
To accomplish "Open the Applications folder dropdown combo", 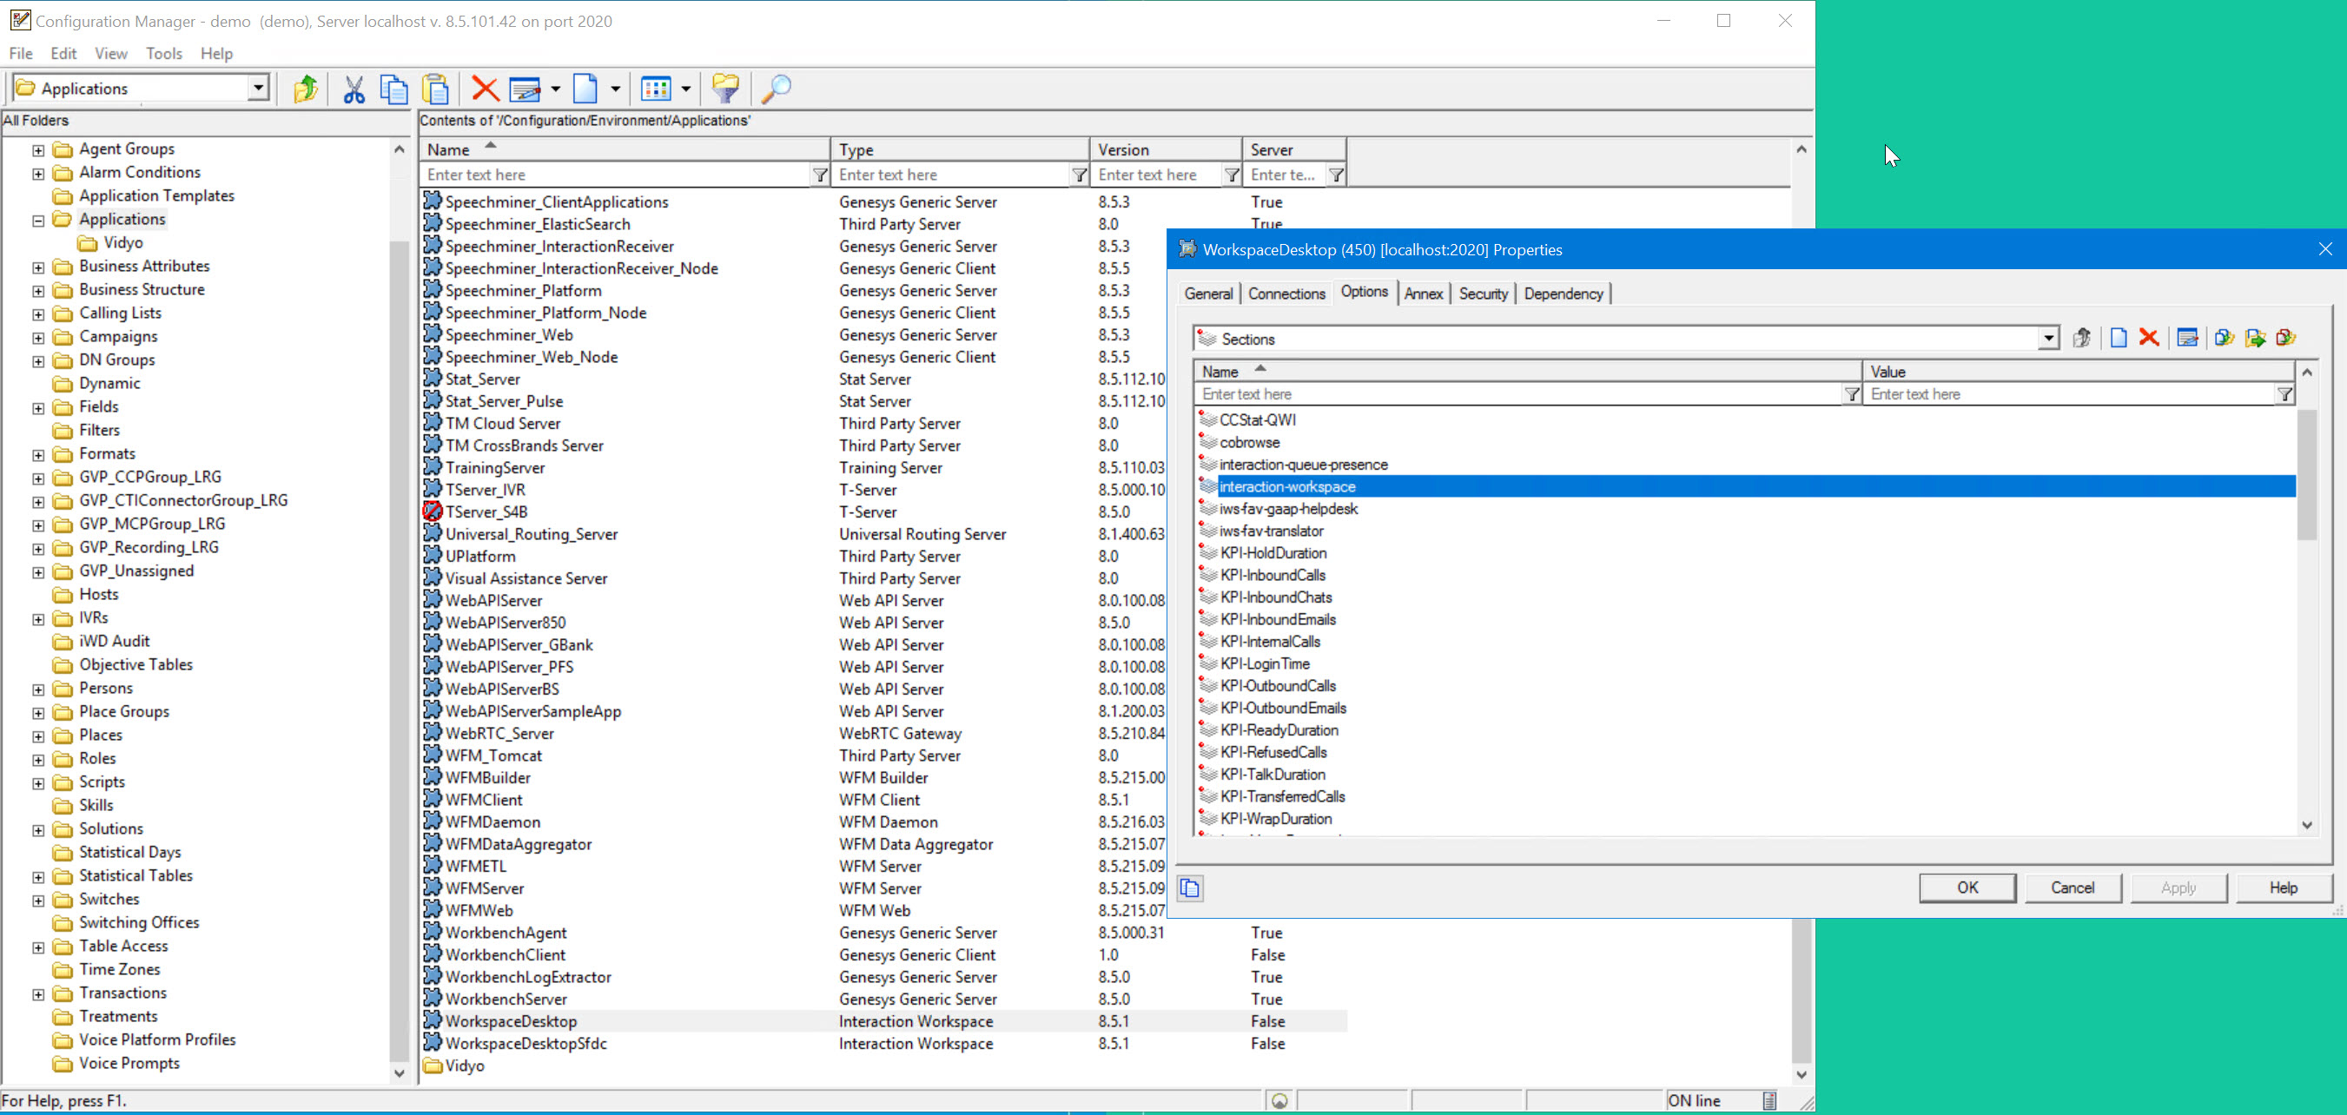I will point(259,89).
